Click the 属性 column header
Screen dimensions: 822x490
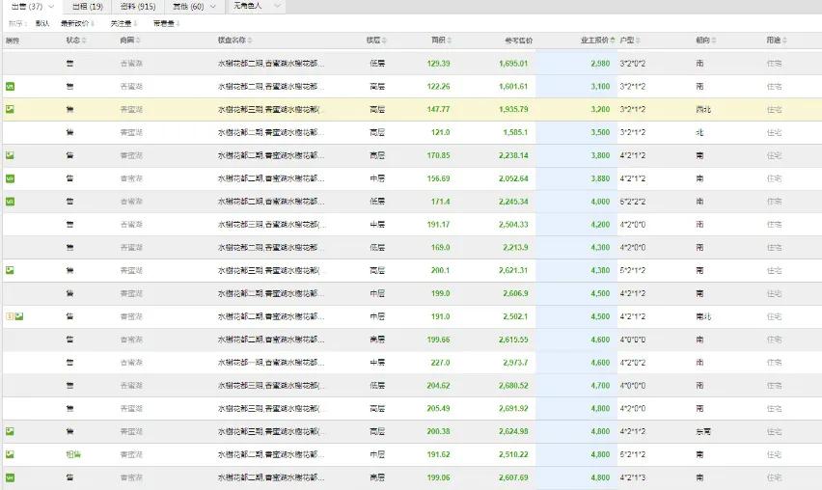click(x=12, y=41)
